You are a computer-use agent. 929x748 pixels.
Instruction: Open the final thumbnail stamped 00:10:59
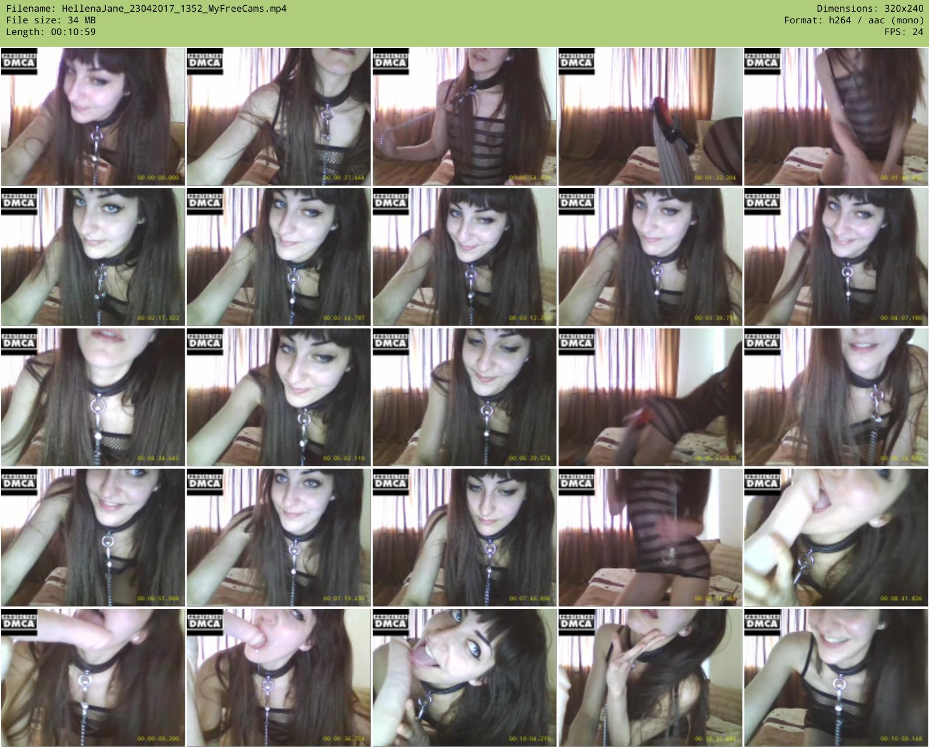836,678
